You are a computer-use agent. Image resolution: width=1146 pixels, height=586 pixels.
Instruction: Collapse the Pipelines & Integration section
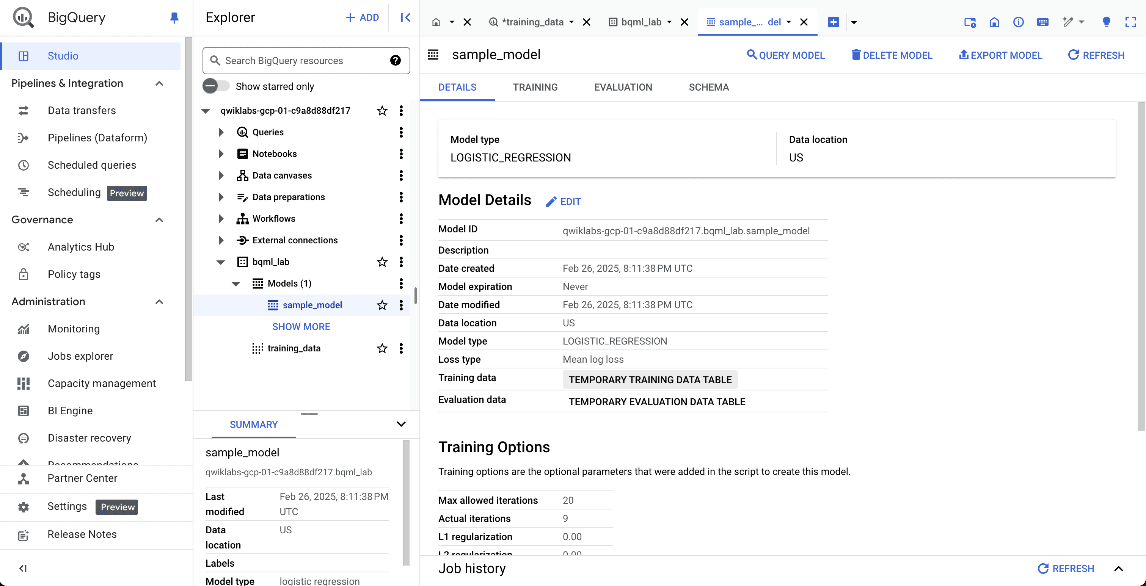159,83
